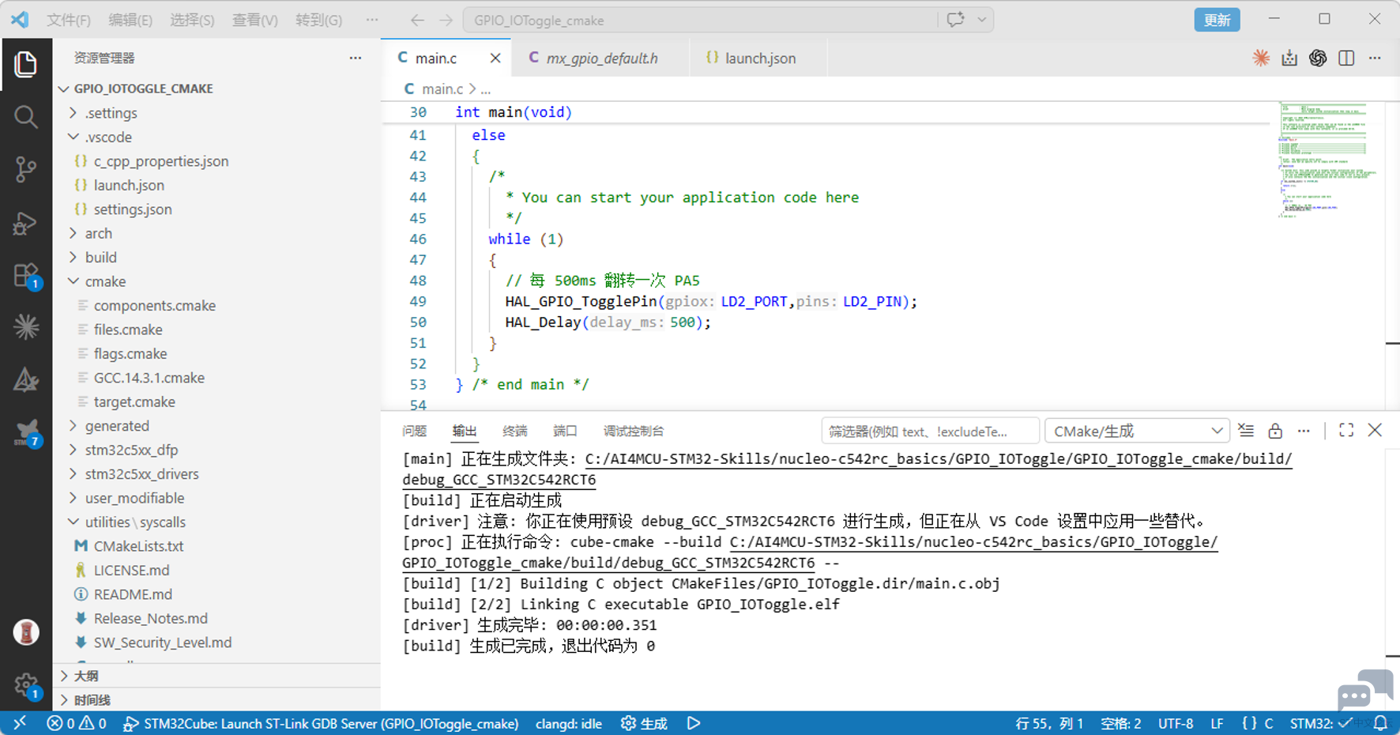Viewport: 1400px width, 735px height.
Task: Close the main.c editor tab
Action: coord(495,58)
